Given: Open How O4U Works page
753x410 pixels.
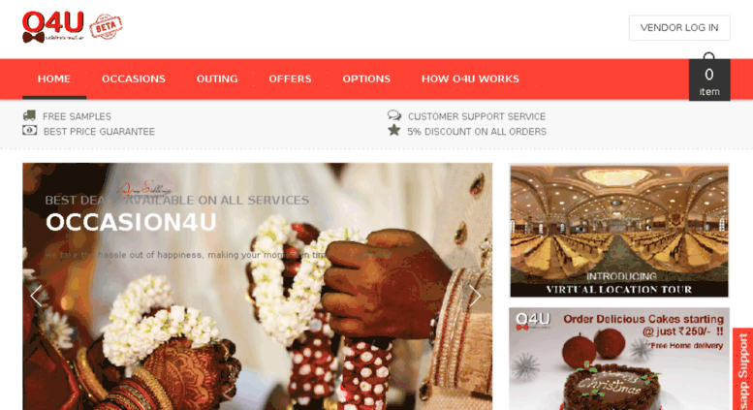Looking at the screenshot, I should pyautogui.click(x=470, y=79).
